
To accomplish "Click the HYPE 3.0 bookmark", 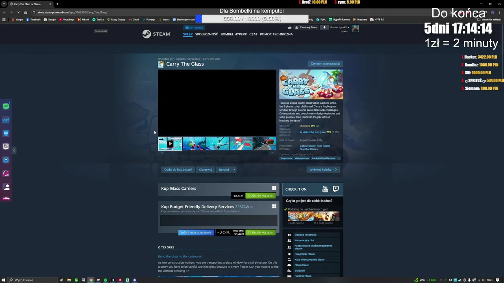I will pos(376,20).
